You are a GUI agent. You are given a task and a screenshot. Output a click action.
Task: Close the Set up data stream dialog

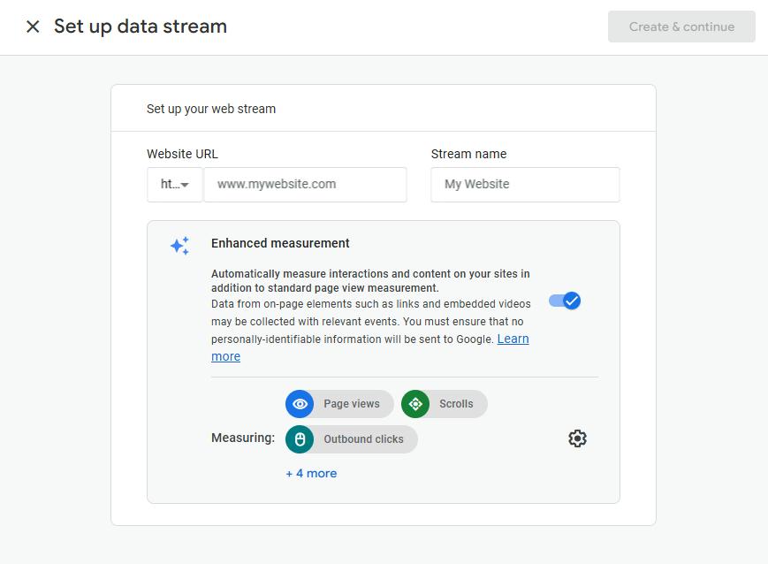33,27
